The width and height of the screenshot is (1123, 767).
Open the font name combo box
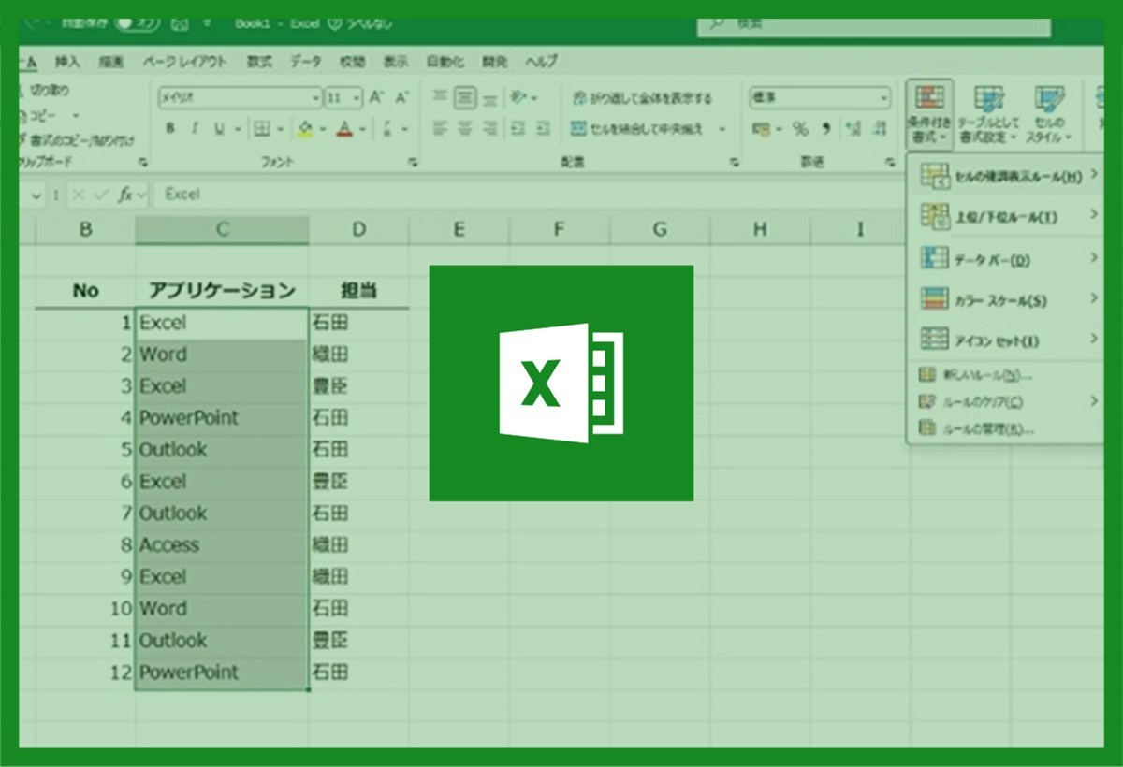click(x=240, y=98)
